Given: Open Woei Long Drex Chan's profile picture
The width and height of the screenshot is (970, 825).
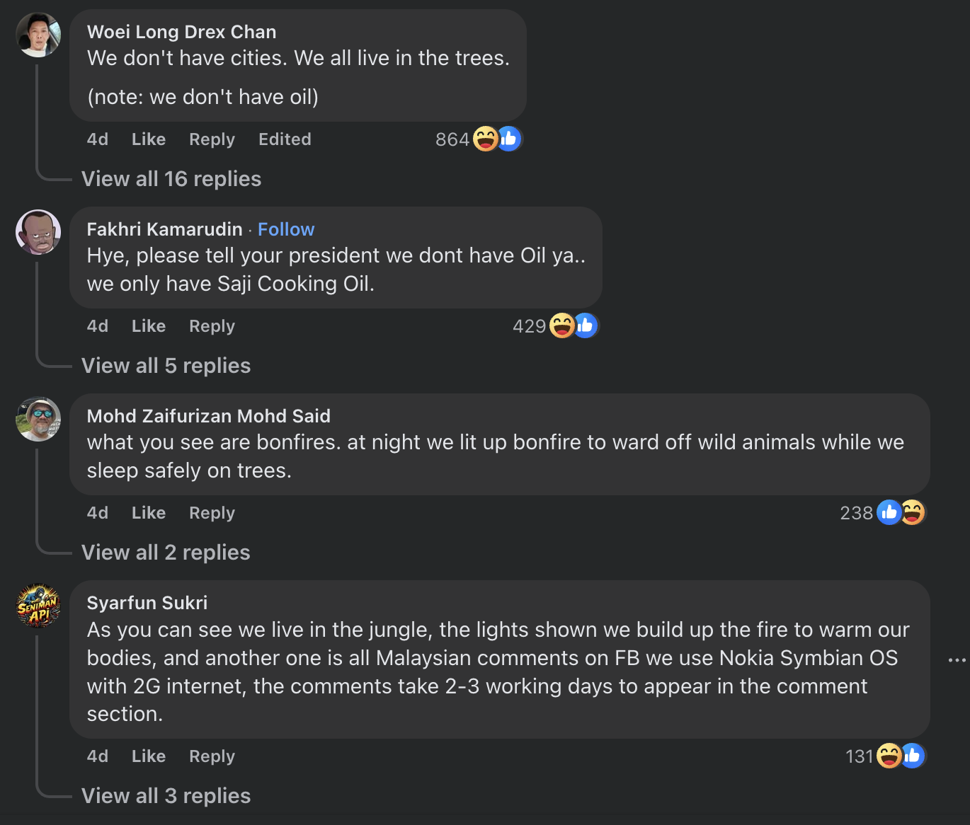Looking at the screenshot, I should pos(38,35).
